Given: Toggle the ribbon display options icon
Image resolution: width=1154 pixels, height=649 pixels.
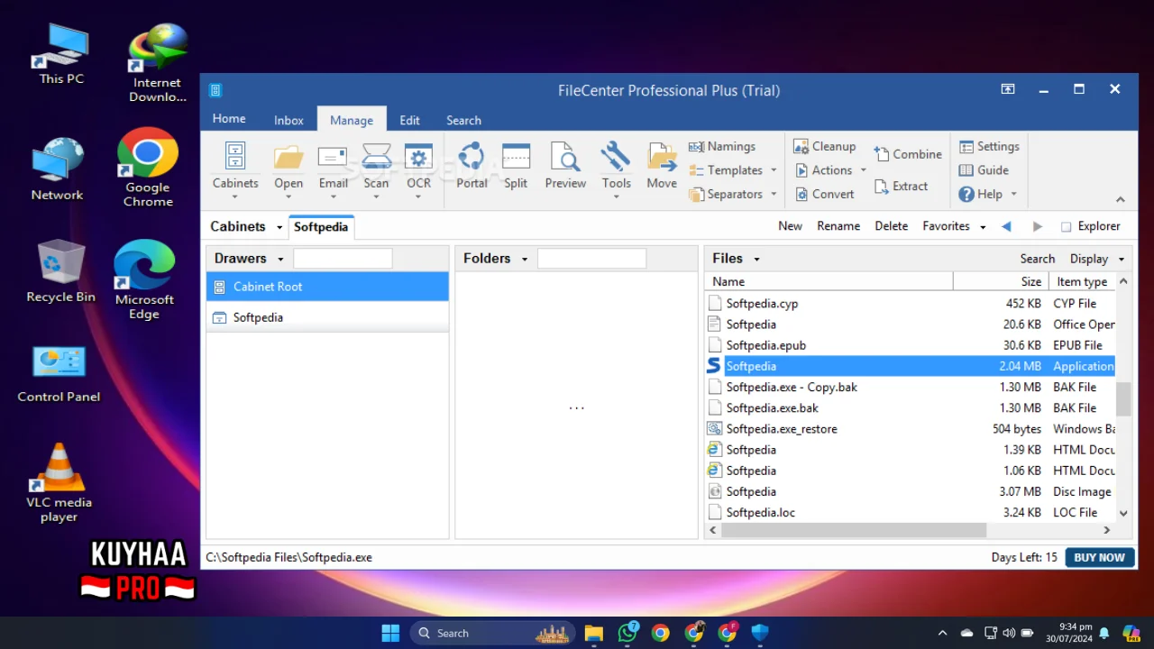Looking at the screenshot, I should point(1008,89).
